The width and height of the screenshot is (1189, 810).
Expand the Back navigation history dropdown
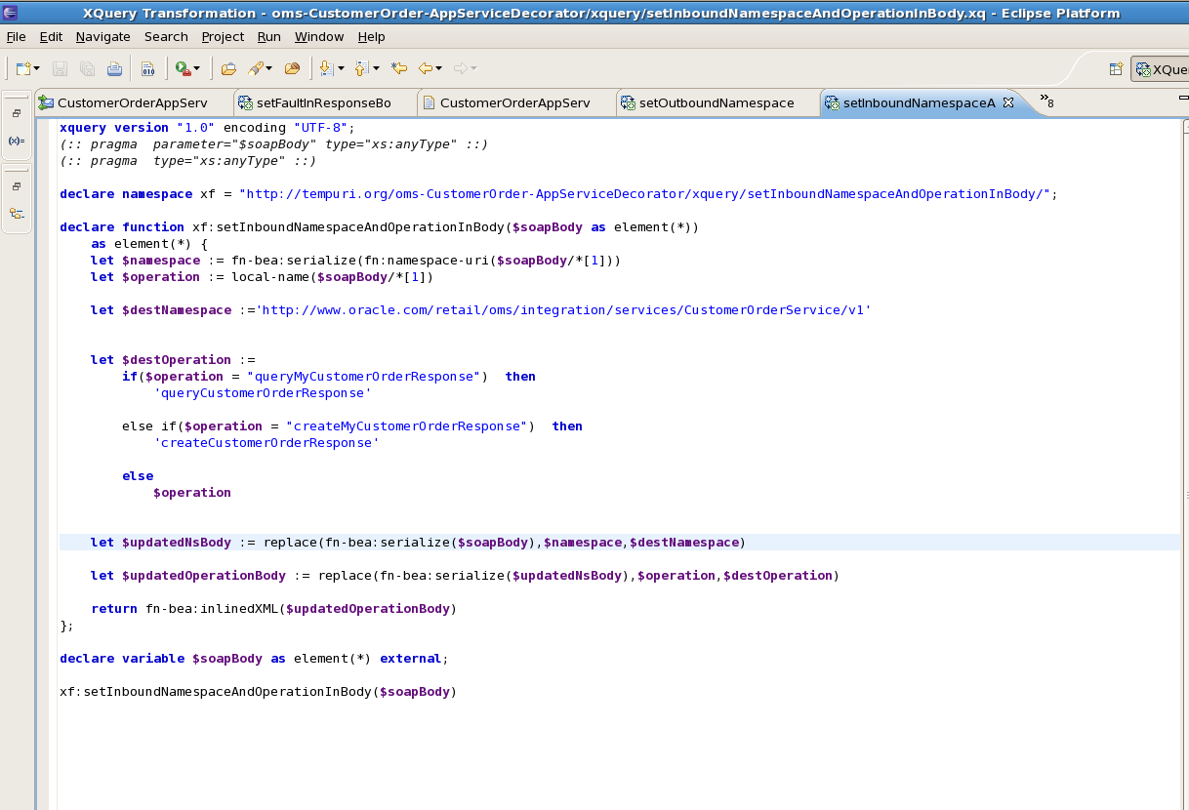pyautogui.click(x=439, y=68)
